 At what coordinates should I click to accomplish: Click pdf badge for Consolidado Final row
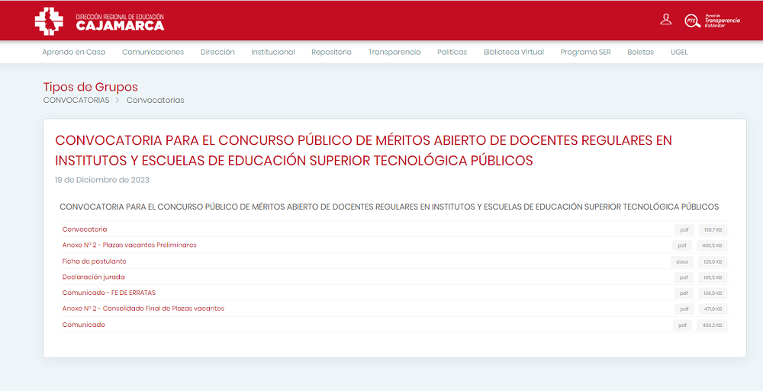(684, 309)
